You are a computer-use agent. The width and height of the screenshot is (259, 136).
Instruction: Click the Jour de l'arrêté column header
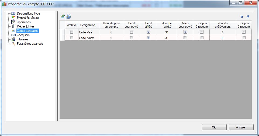[x=167, y=25]
